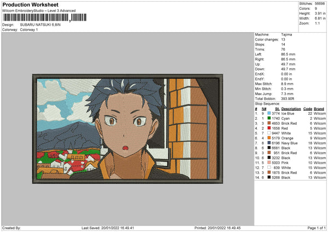The width and height of the screenshot is (328, 232).
Task: Click the Width value '6.81 in'
Action: tap(320, 19)
